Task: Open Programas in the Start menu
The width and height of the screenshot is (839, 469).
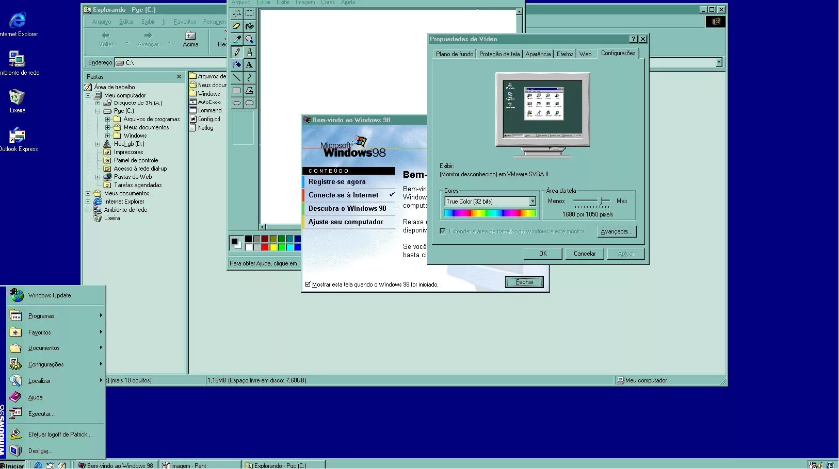Action: (56, 316)
